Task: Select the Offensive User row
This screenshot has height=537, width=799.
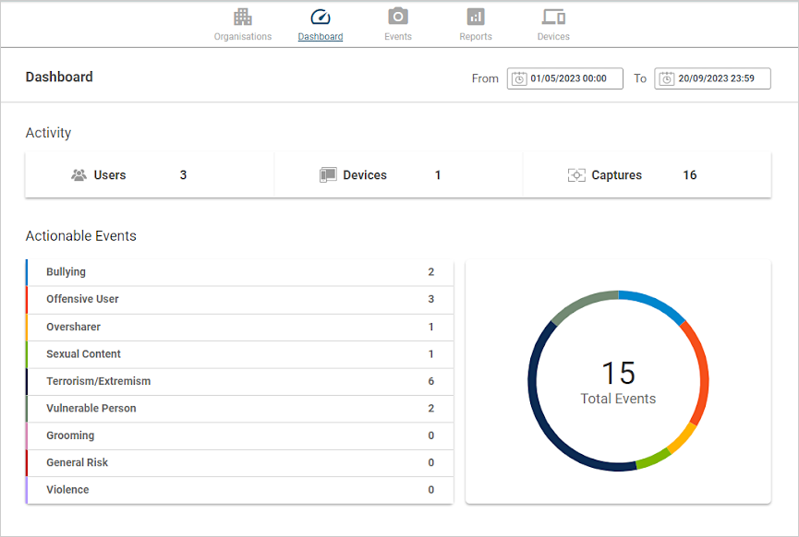Action: click(239, 299)
